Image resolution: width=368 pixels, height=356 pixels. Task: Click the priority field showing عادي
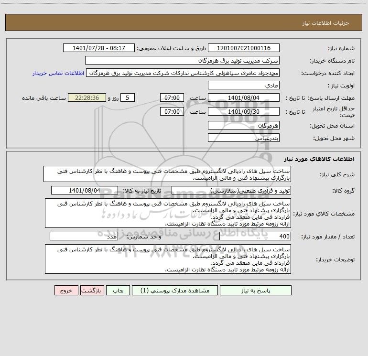(x=244, y=85)
